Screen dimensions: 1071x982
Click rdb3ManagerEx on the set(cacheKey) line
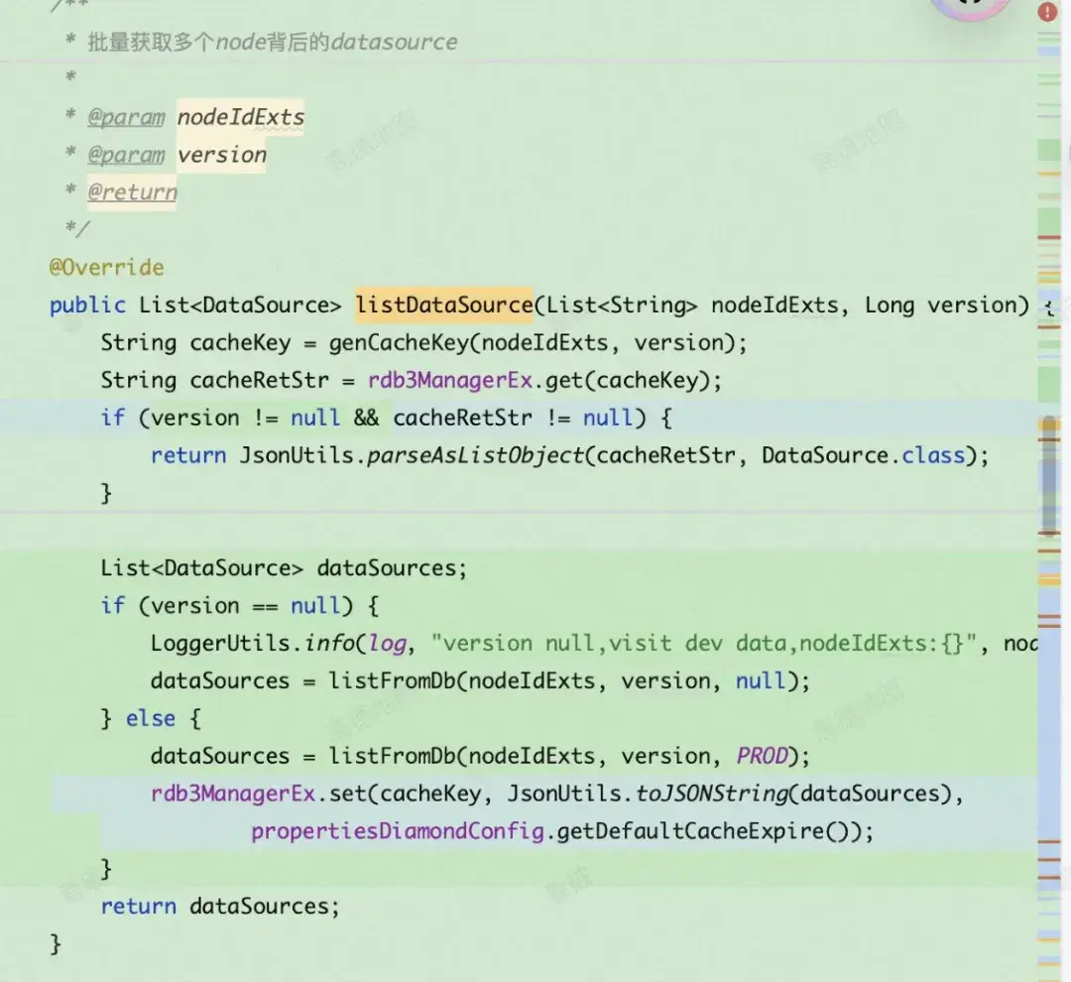pyautogui.click(x=233, y=794)
